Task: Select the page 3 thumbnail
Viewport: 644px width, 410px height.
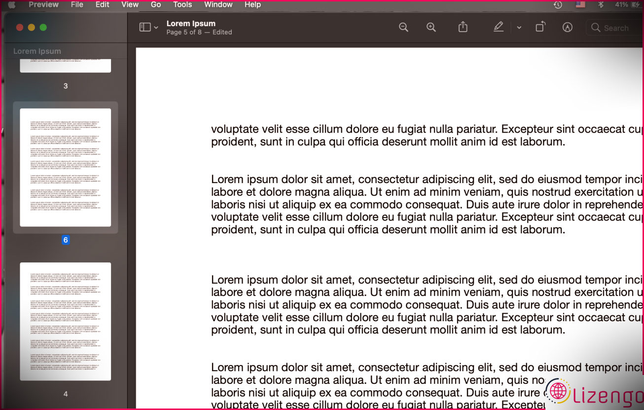Action: pos(66,66)
